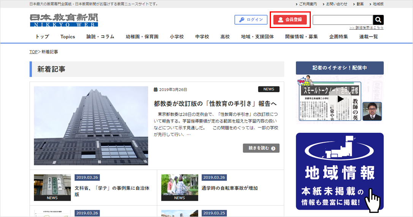Open the bicycle accident article thumbnail
Screen dimensions: 413x217
(x=179, y=187)
